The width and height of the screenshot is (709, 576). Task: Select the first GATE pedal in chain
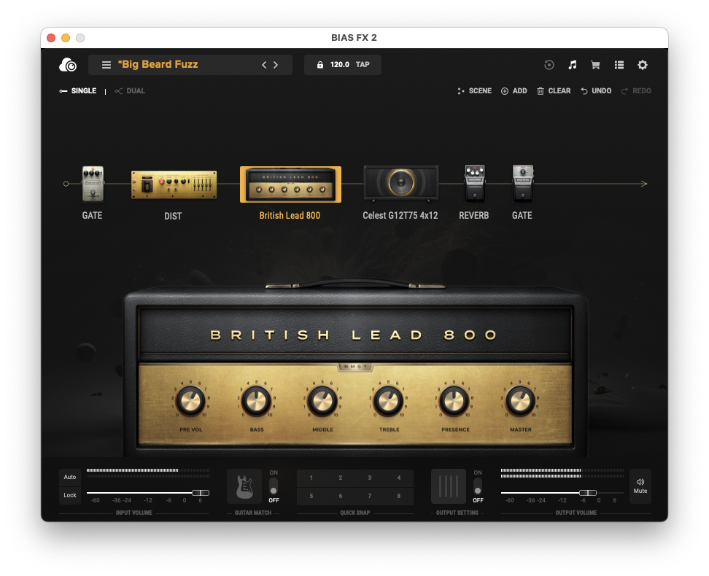[x=93, y=184]
